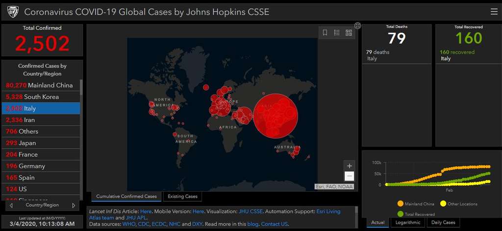
Task: Select Germany in country list
Action: point(41,166)
